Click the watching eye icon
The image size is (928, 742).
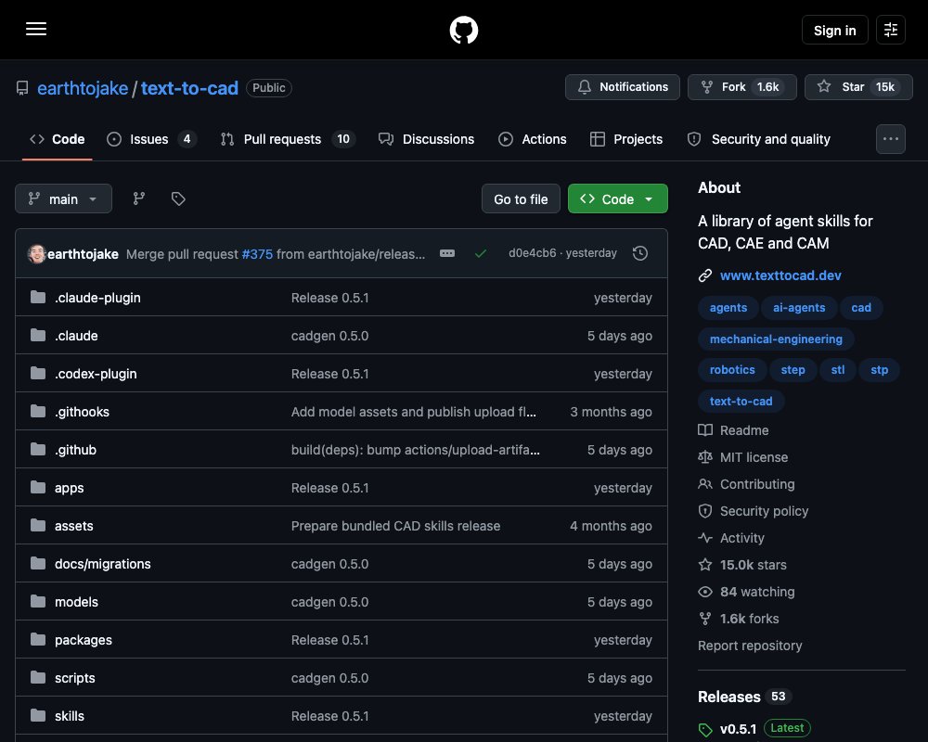(x=705, y=592)
